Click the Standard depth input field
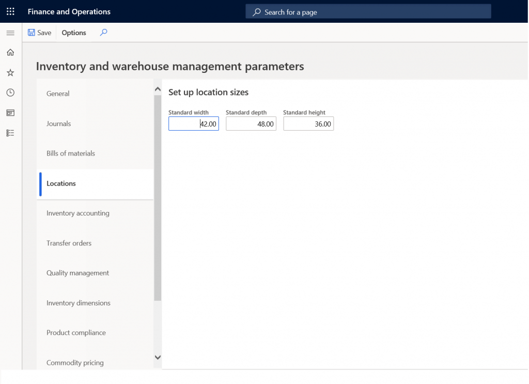Image resolution: width=529 pixels, height=384 pixels. tap(251, 124)
